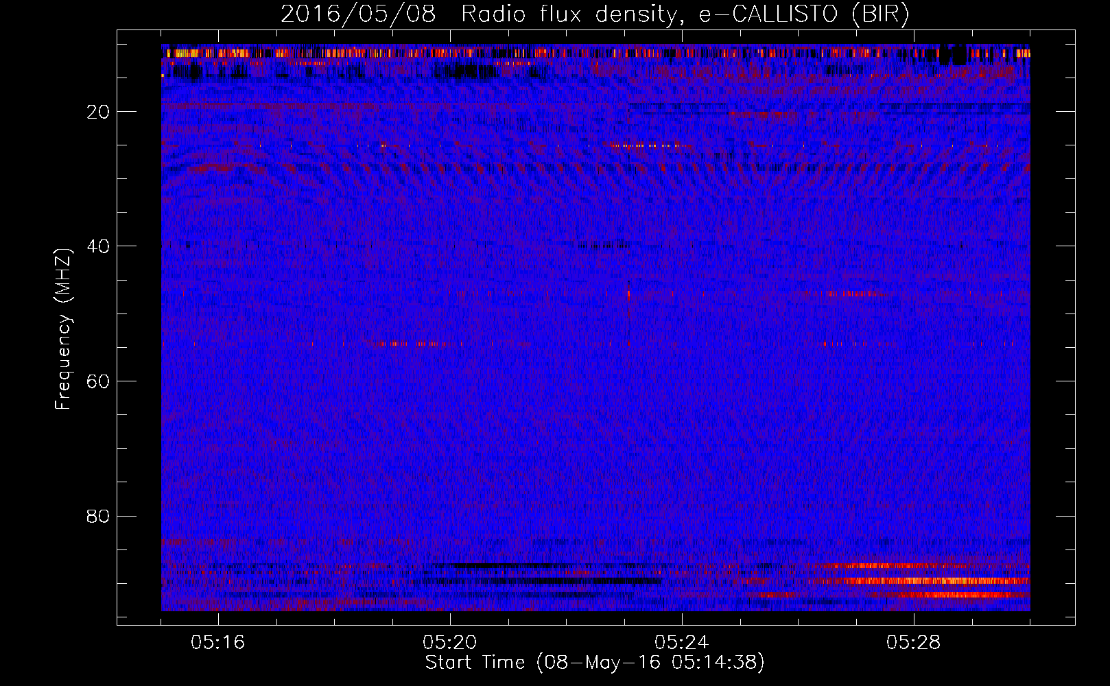Click the 20 MHz frequency tick label

point(99,112)
